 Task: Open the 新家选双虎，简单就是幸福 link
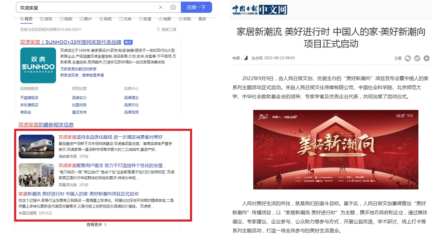82,75
